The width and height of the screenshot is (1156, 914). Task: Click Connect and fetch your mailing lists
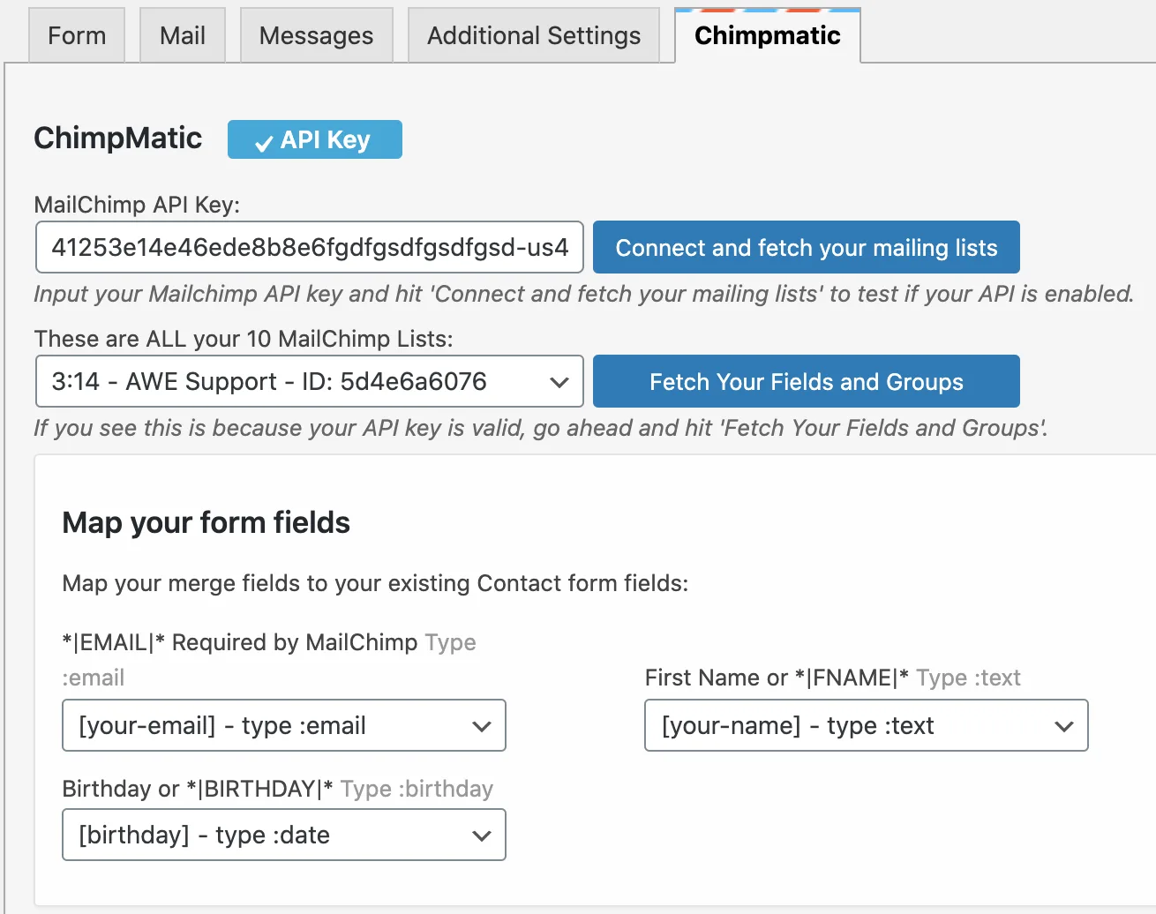click(806, 247)
